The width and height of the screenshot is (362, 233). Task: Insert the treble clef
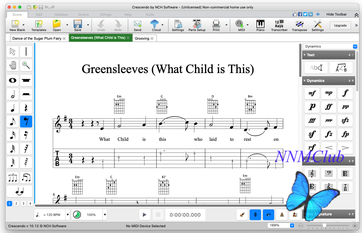[x=312, y=174]
